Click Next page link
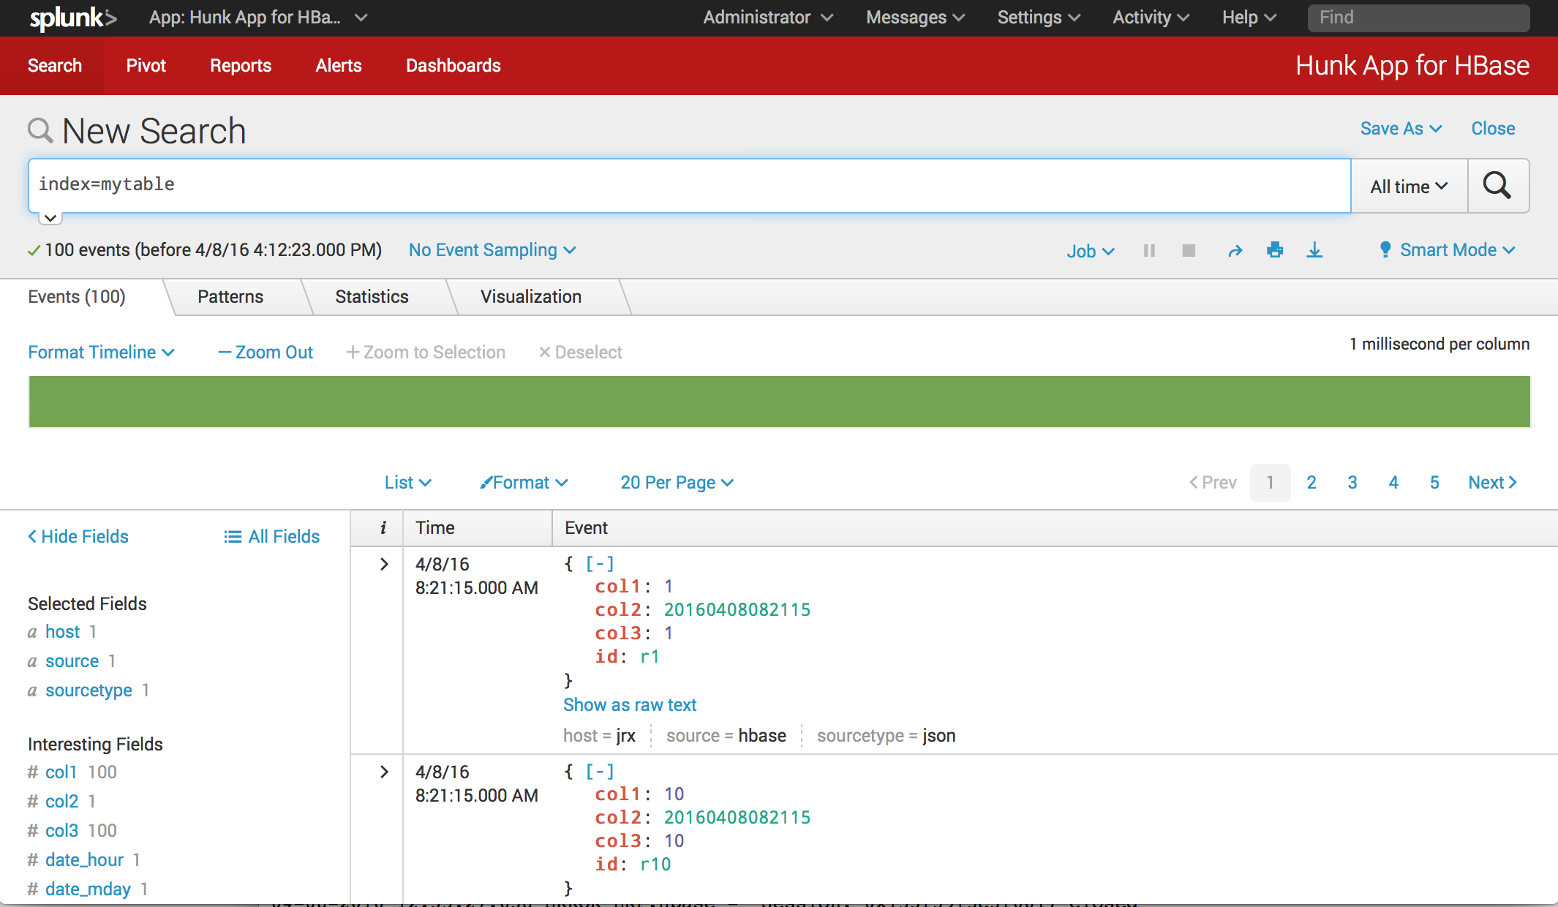Viewport: 1558px width, 907px height. coord(1492,483)
